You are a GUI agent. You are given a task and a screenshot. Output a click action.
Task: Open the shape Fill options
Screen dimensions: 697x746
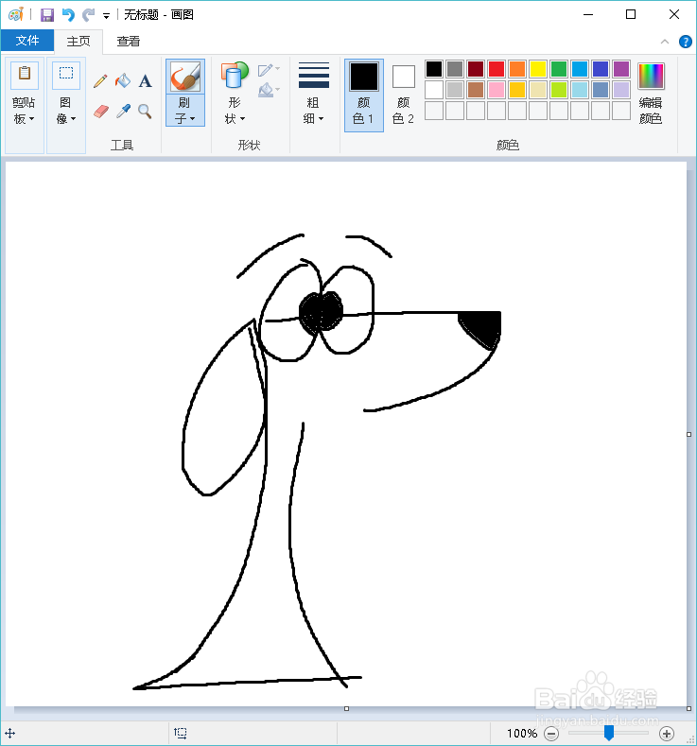[269, 90]
